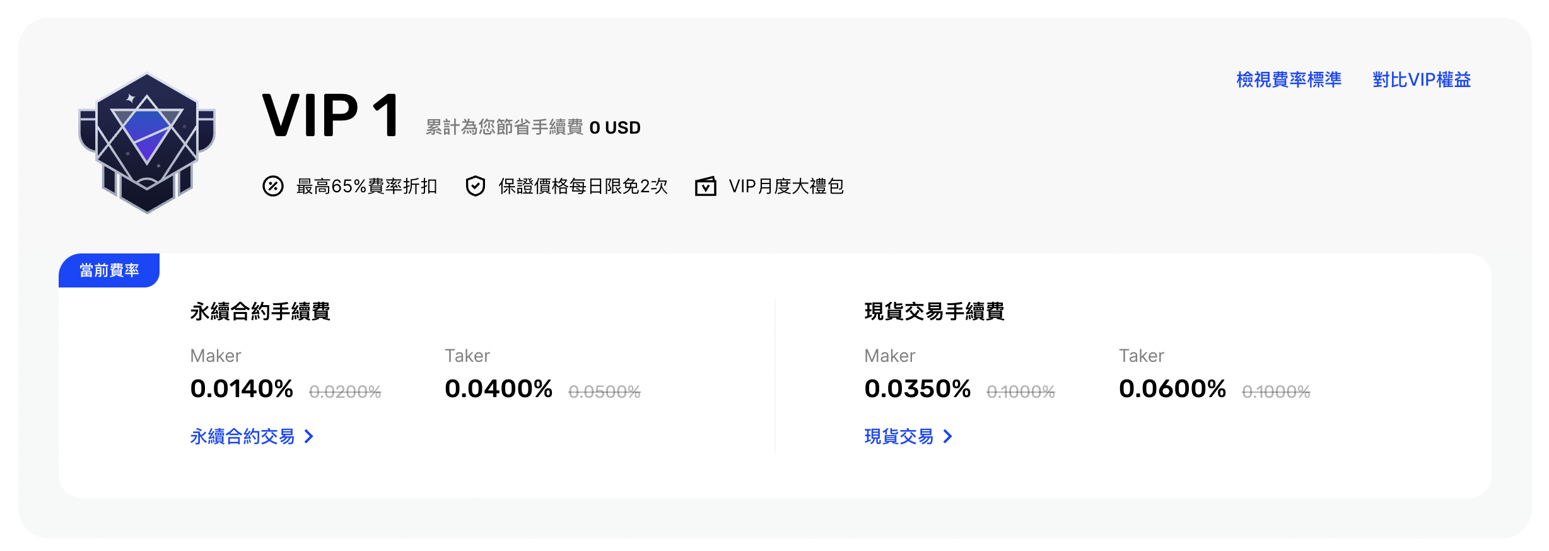Click the crossed-out 0.0500% original Taker rate
The height and width of the screenshot is (551, 1549).
[x=605, y=391]
